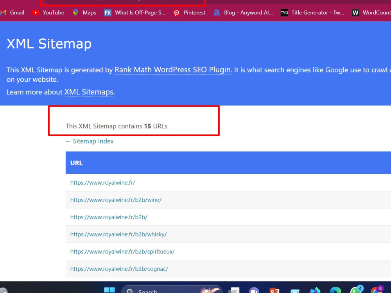The height and width of the screenshot is (293, 391).
Task: Open the royalwine.fr/b2b/cognac/ URL
Action: pos(119,269)
